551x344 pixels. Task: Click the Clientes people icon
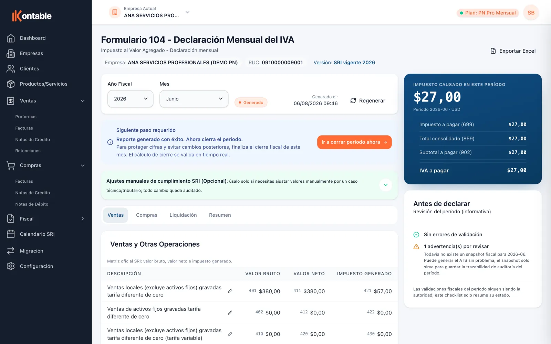pyautogui.click(x=11, y=69)
